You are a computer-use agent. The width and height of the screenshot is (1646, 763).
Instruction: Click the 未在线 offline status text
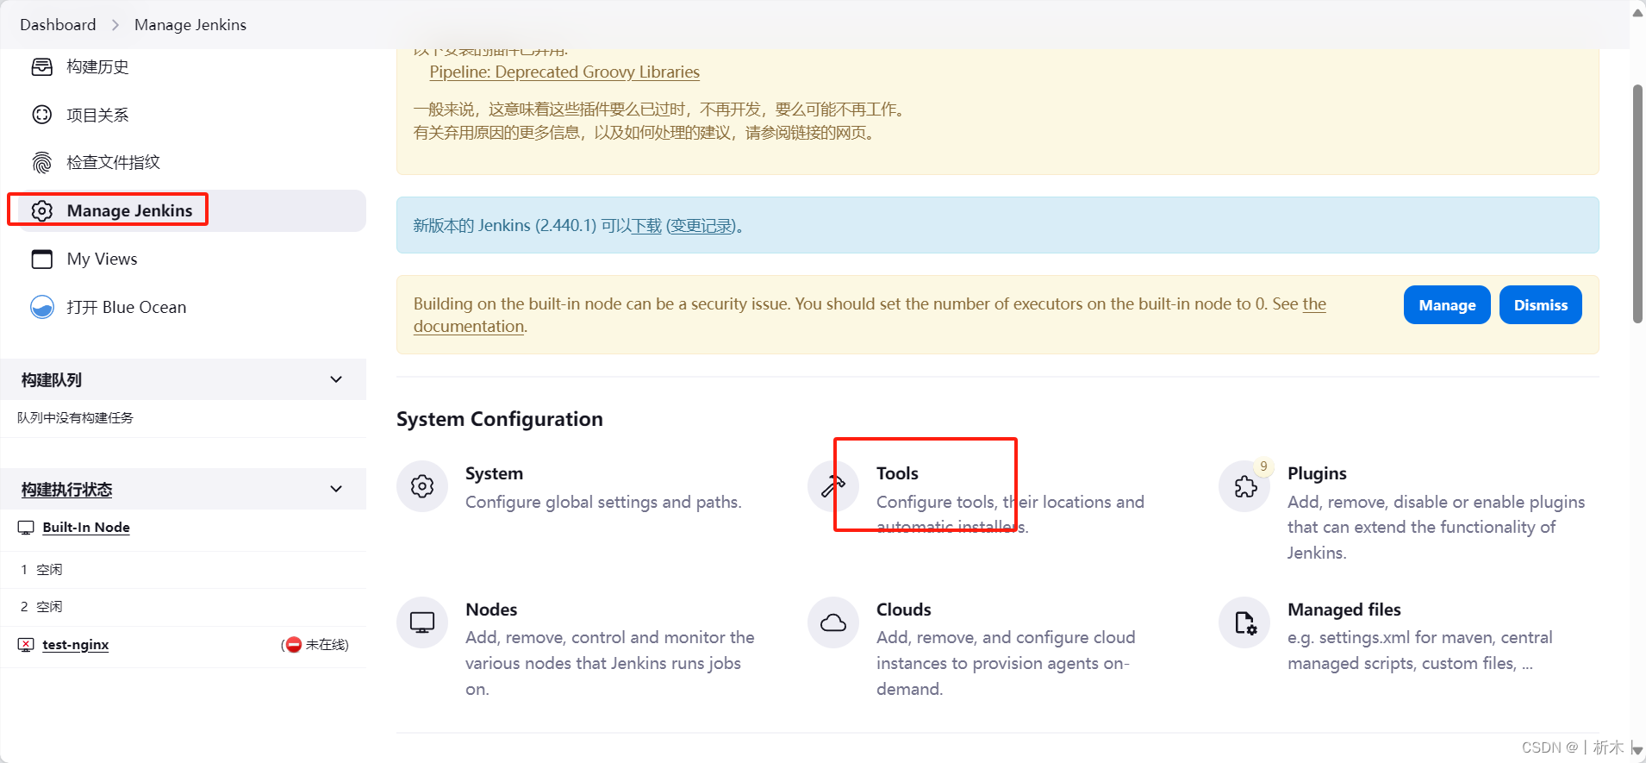pyautogui.click(x=325, y=645)
